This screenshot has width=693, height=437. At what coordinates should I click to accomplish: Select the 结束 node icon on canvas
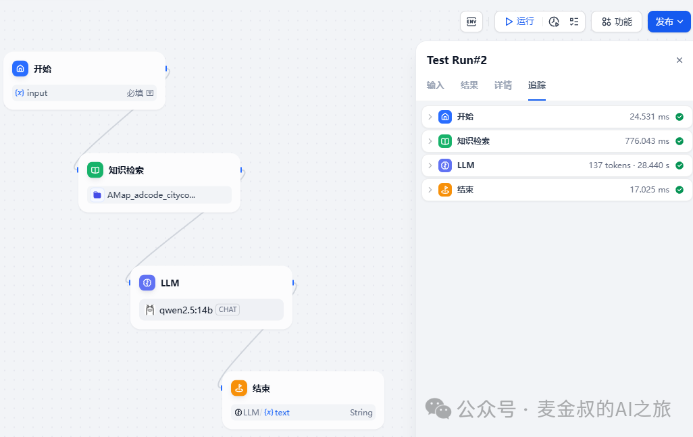[x=239, y=388]
